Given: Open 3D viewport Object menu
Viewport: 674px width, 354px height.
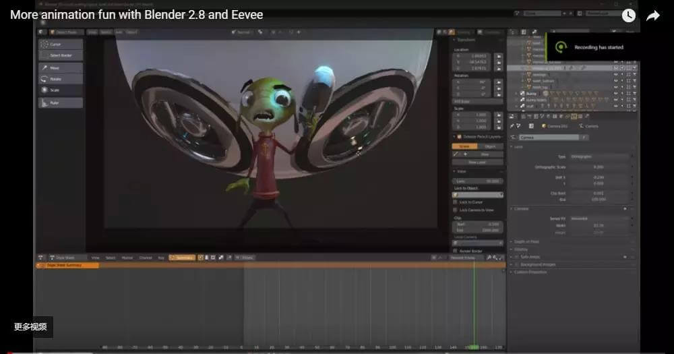Looking at the screenshot, I should [132, 32].
